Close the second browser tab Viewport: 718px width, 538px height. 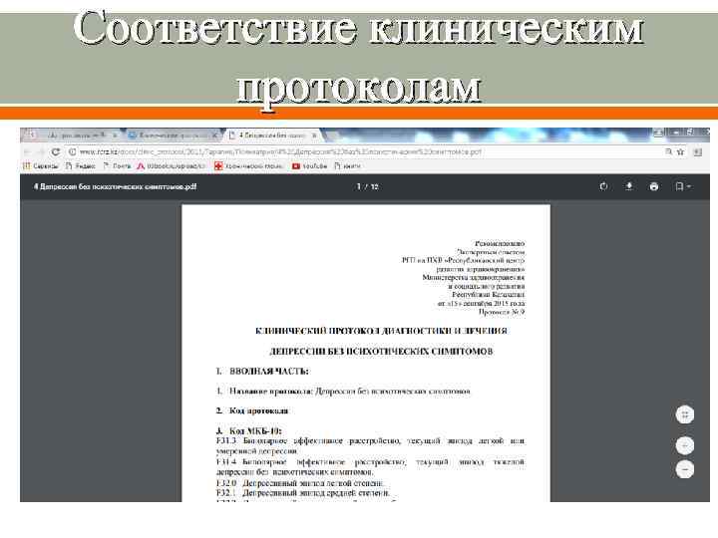[x=213, y=135]
